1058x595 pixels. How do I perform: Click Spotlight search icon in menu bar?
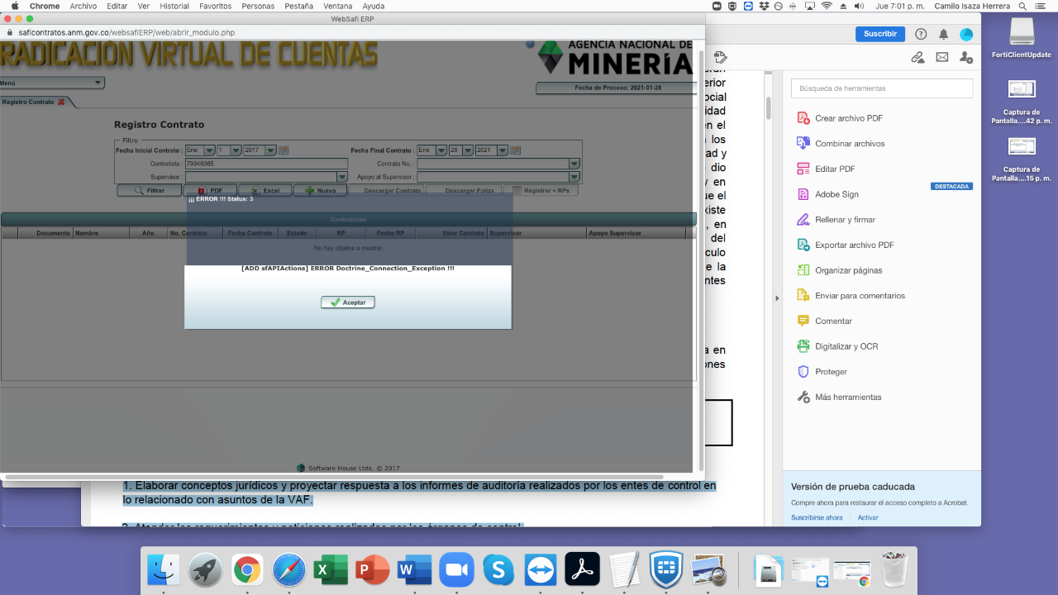coord(1023,6)
